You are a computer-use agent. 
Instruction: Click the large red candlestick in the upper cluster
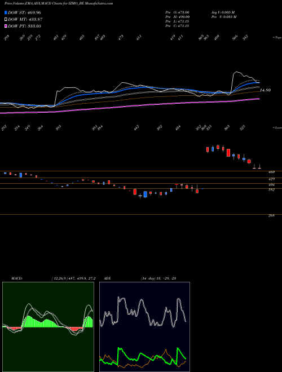(228, 153)
